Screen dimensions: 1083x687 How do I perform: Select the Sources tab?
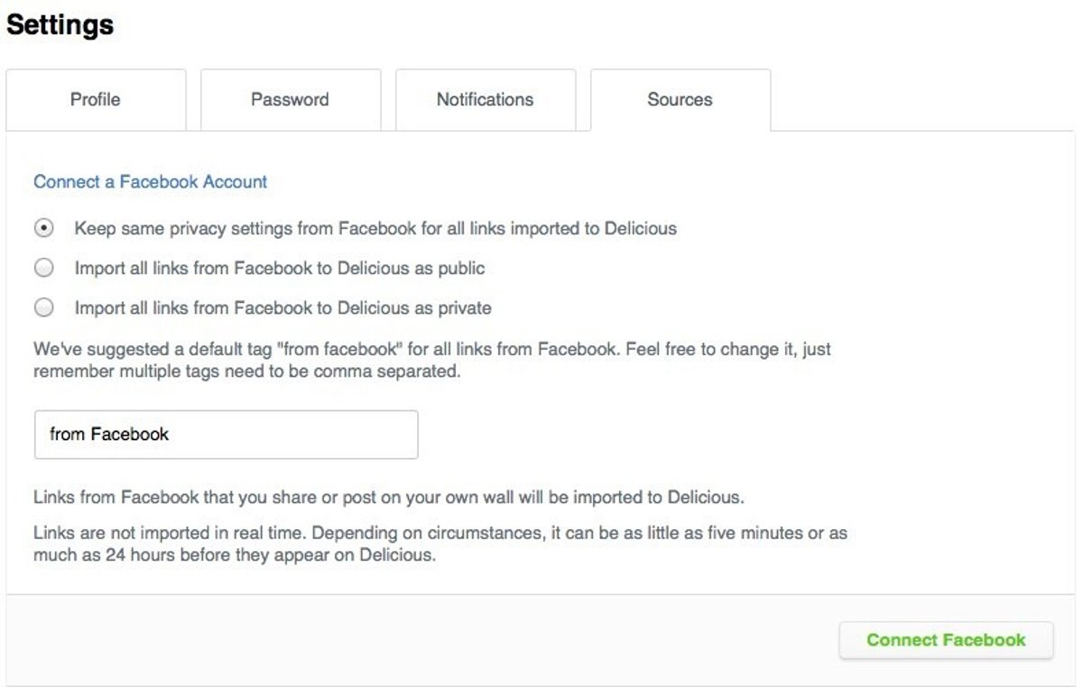680,100
